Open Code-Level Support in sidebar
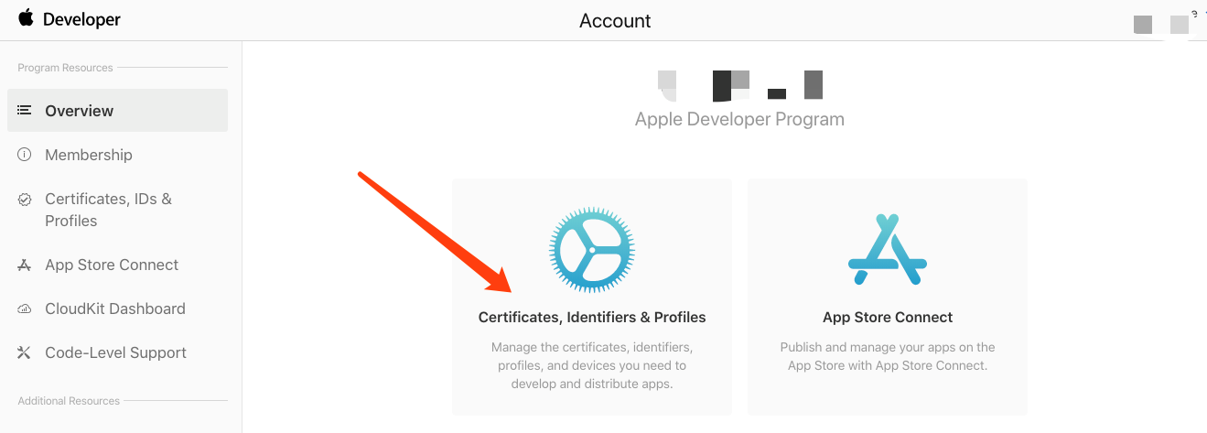Viewport: 1207px width, 433px height. (117, 352)
